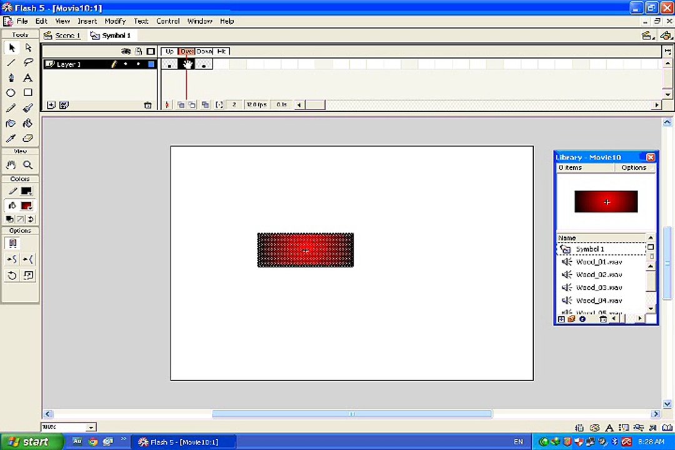Select the Eraser tool
675x450 pixels.
[28, 139]
